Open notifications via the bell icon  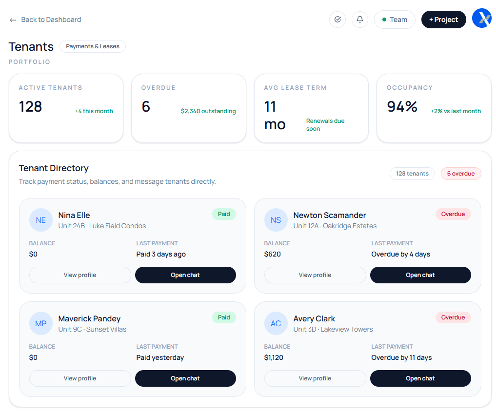360,20
